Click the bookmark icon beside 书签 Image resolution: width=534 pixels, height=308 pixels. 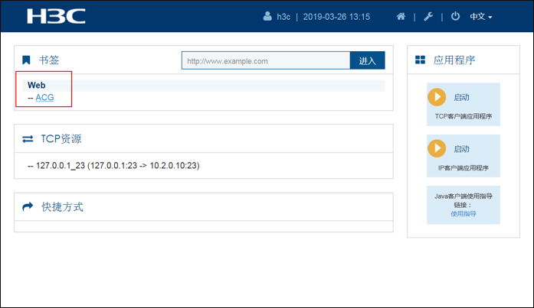click(27, 60)
